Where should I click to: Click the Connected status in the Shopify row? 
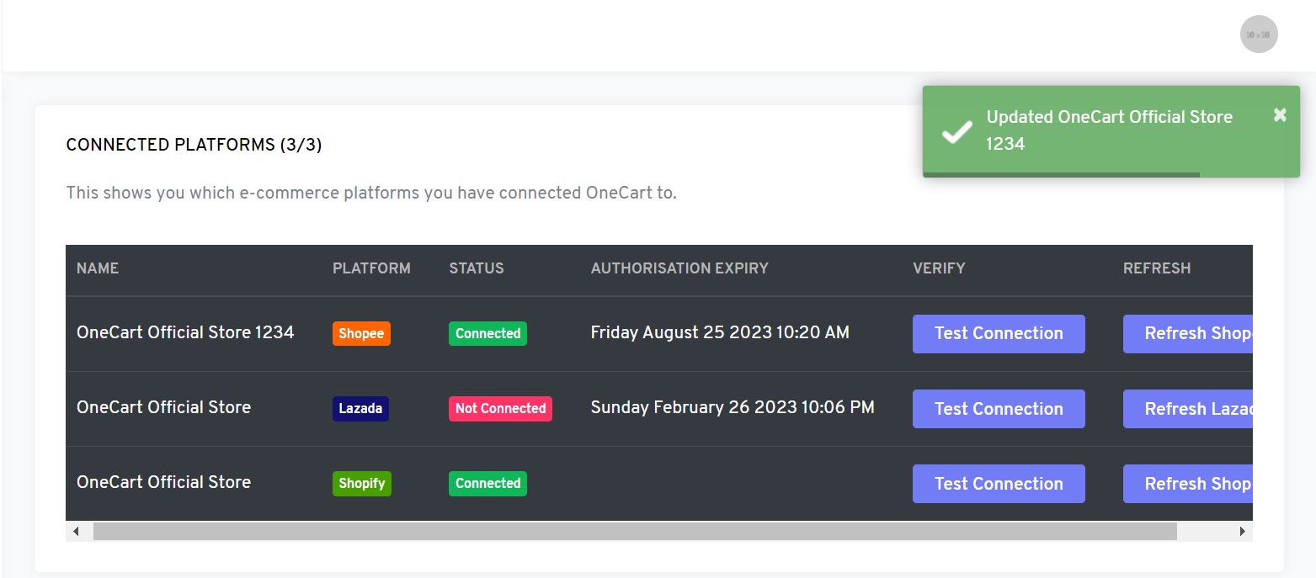tap(488, 484)
